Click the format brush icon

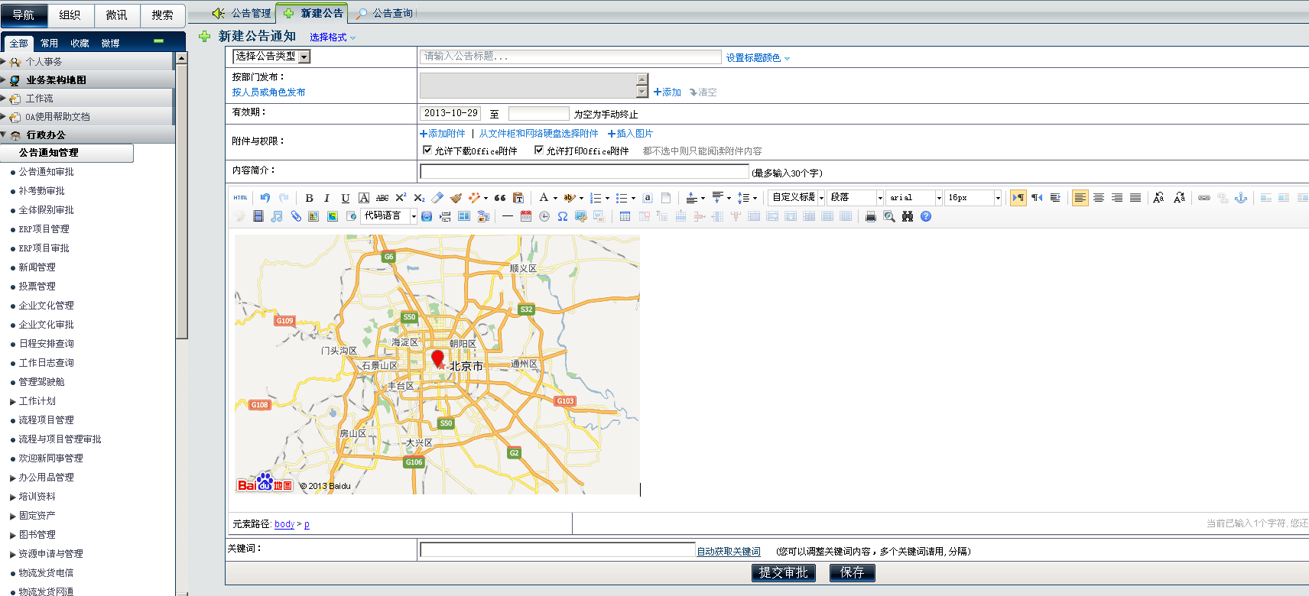click(x=456, y=197)
